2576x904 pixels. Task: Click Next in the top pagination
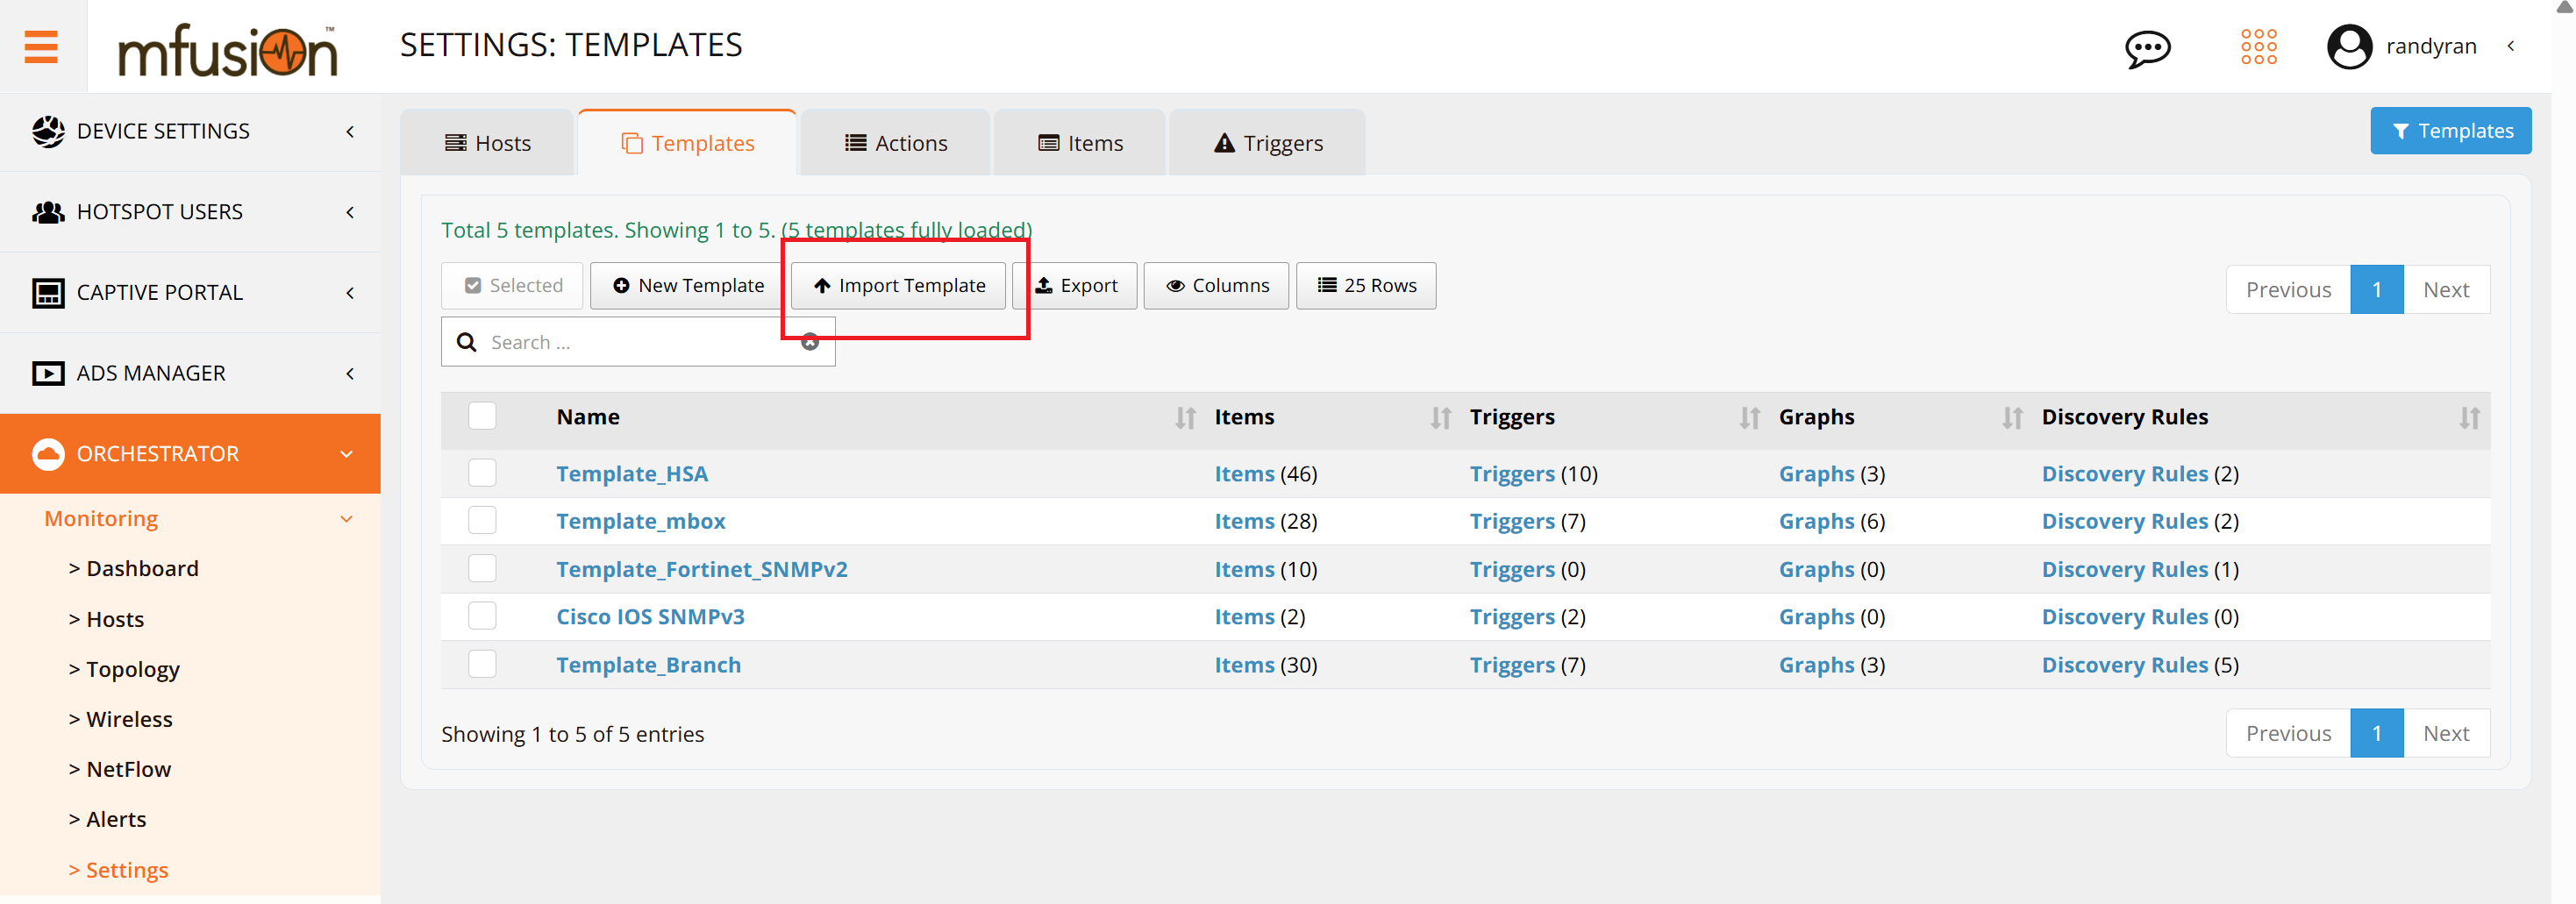pyautogui.click(x=2446, y=290)
